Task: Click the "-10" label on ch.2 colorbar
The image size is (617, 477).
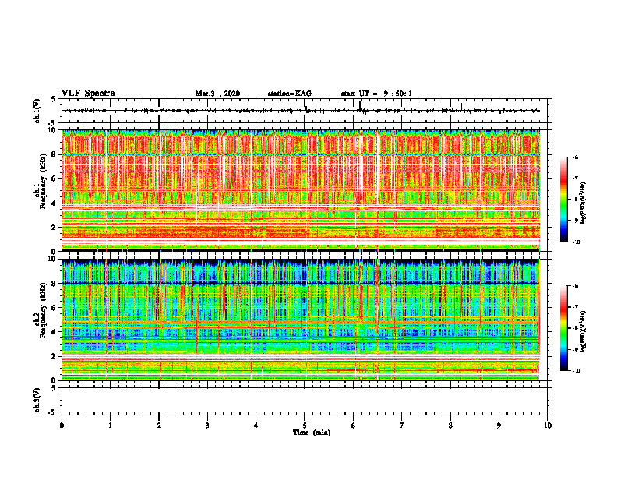Action: tap(576, 371)
